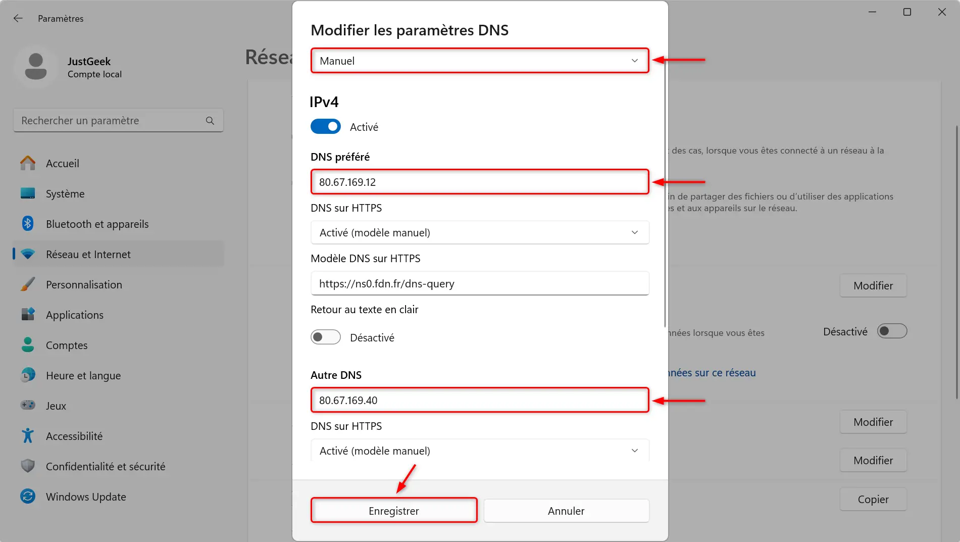The width and height of the screenshot is (960, 542).
Task: Open Applications settings page
Action: pyautogui.click(x=118, y=315)
